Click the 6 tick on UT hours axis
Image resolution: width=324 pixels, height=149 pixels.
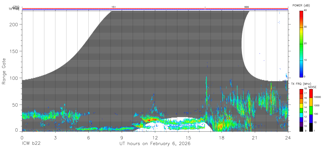[88, 137]
